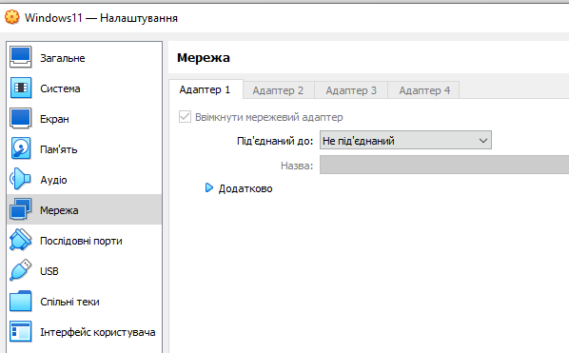Open the Пам'ять disk icon
This screenshot has height=353, width=569.
[x=21, y=148]
